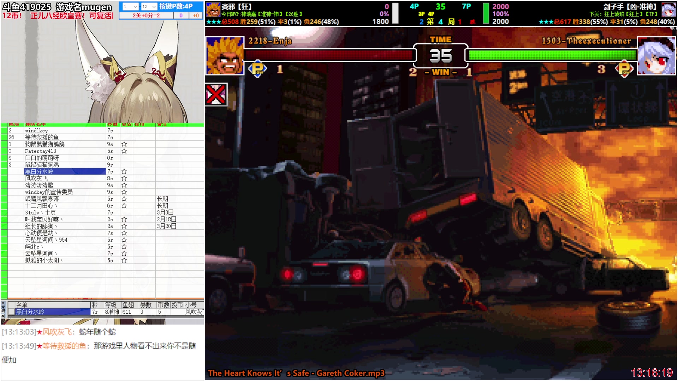
Task: Click the orange +0 button
Action: (x=196, y=16)
